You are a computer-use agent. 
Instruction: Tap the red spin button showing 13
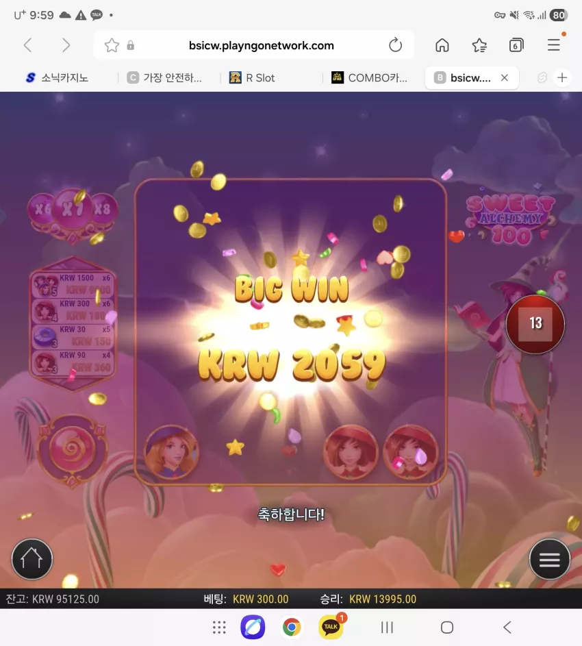tap(535, 324)
